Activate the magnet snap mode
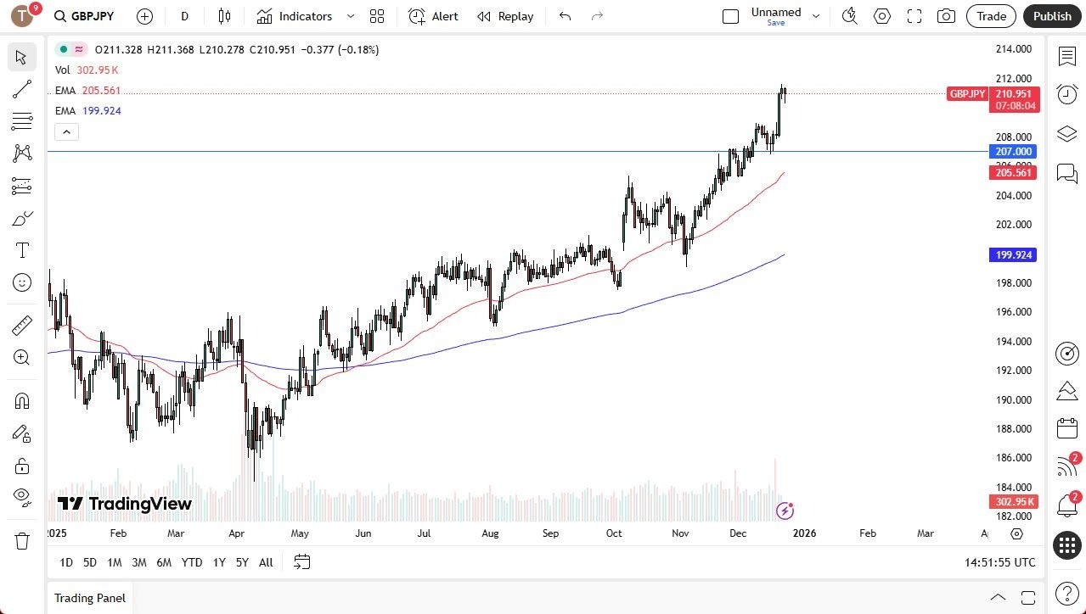Image resolution: width=1086 pixels, height=614 pixels. (22, 400)
